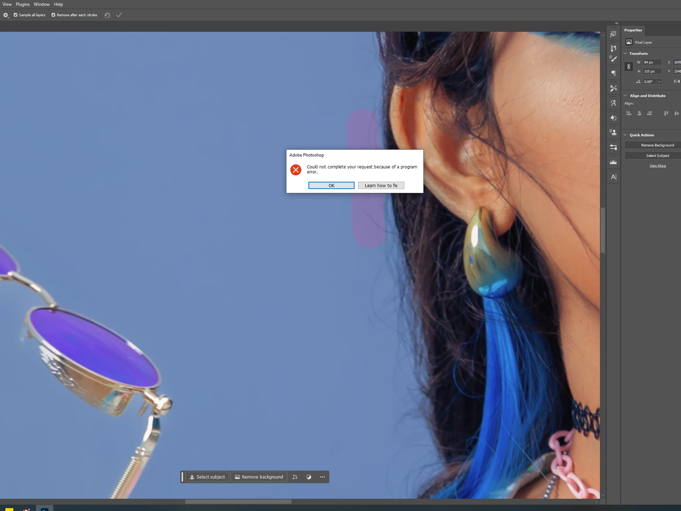Open the Styles (fx) panel icon

[x=613, y=35]
